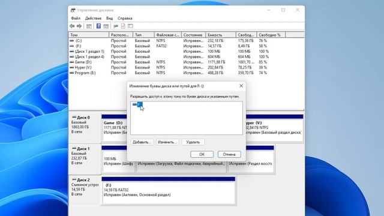Click the last toolbar view-settings icon
The image size is (384, 216).
pos(130,26)
